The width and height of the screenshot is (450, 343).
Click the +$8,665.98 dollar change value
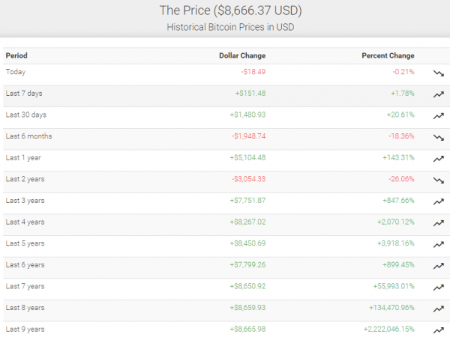(247, 330)
